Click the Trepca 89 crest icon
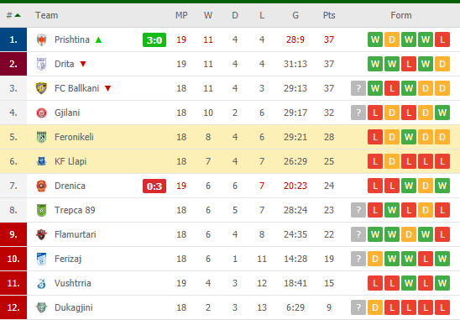 [41, 210]
